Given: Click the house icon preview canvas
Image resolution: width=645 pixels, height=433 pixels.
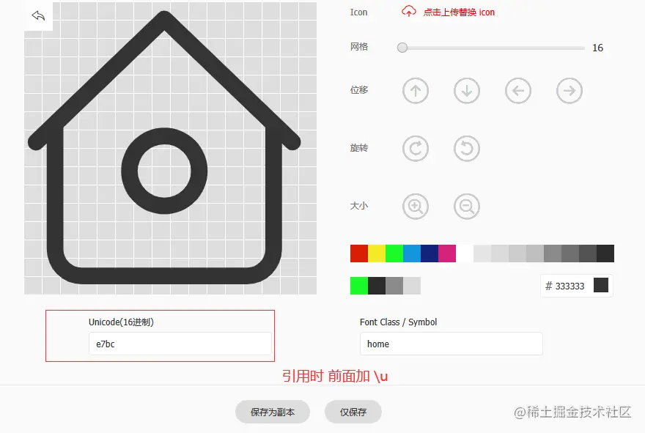Looking at the screenshot, I should (x=170, y=148).
